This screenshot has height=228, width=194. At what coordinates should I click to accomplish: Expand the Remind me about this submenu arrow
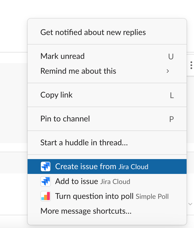(168, 71)
